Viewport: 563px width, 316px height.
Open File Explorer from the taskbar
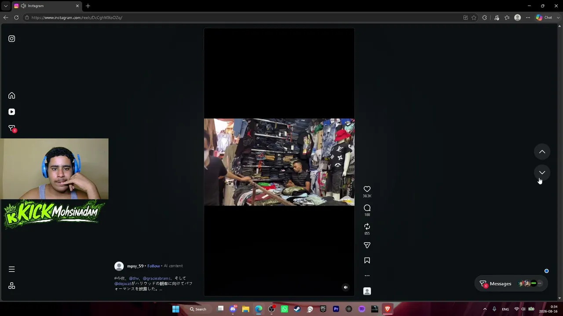point(246,309)
